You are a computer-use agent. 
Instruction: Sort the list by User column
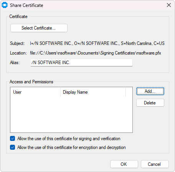35,92
